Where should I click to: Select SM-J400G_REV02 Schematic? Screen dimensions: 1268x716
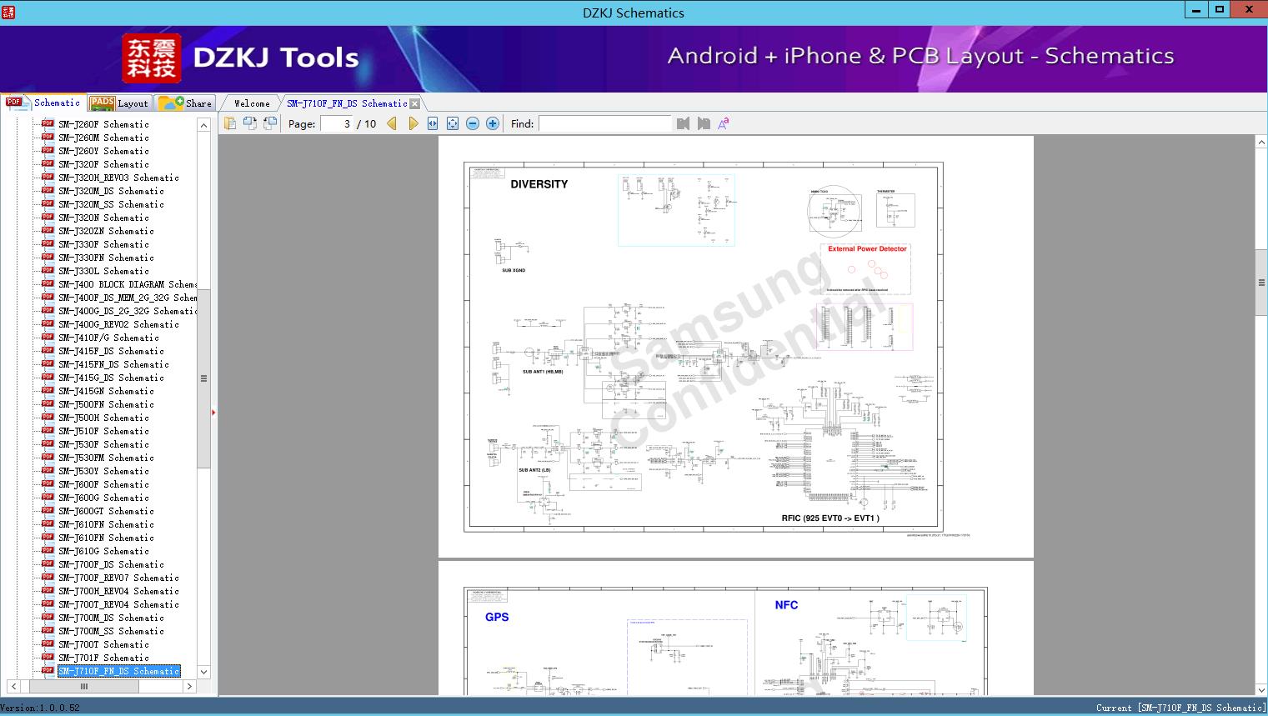(118, 324)
